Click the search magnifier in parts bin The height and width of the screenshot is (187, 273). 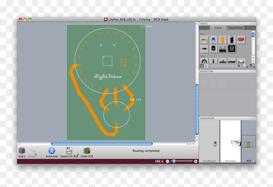coord(239,66)
